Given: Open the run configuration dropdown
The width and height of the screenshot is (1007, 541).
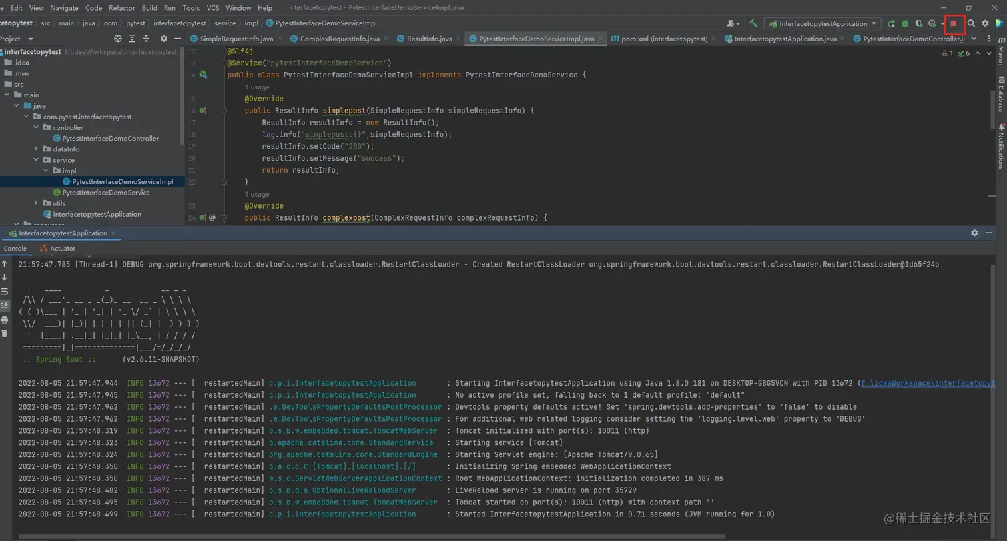Looking at the screenshot, I should (823, 23).
